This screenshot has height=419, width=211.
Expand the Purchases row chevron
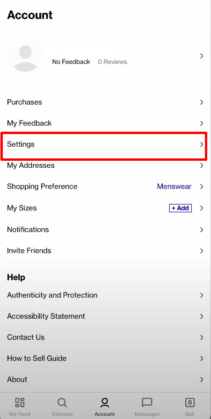(x=202, y=102)
